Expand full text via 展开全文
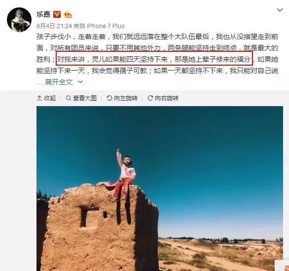Screen dimensions: 289x271 59,82
